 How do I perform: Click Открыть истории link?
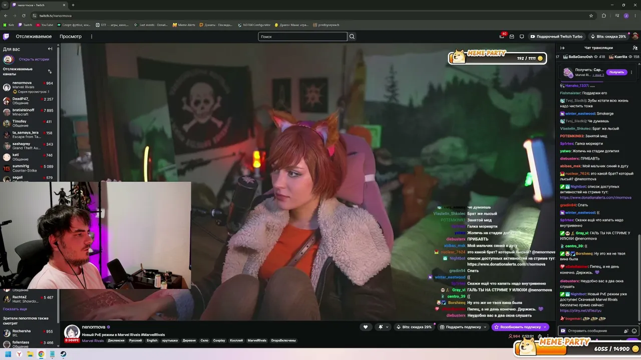34,59
